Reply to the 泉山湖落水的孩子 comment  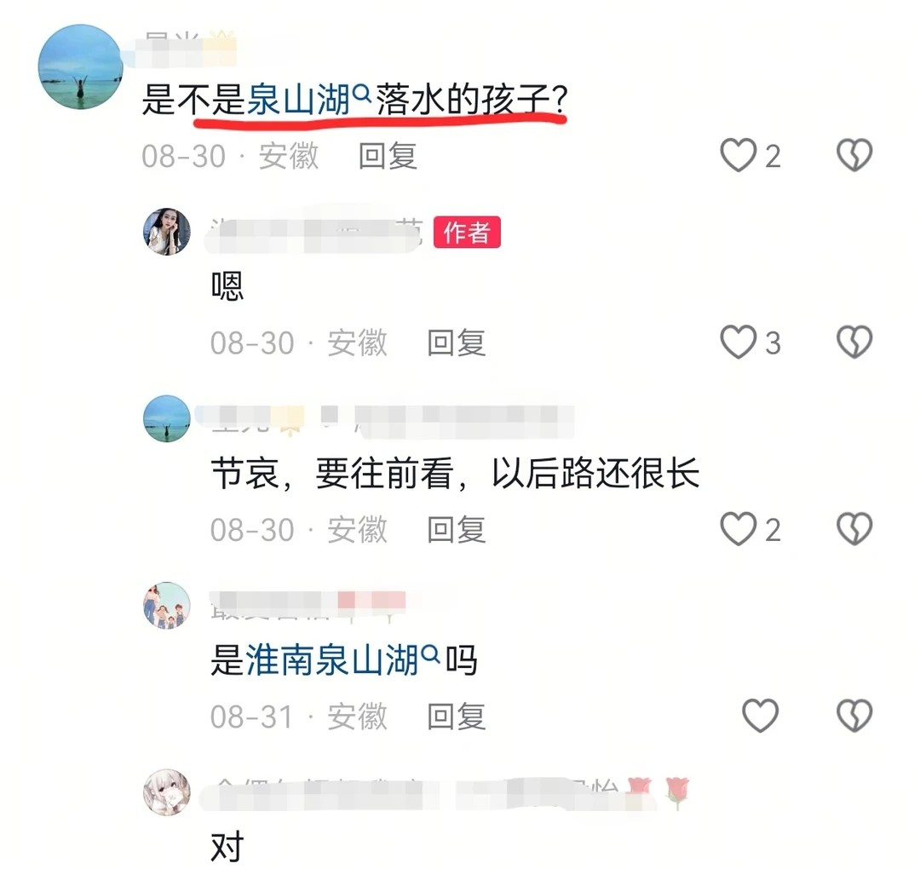click(388, 156)
